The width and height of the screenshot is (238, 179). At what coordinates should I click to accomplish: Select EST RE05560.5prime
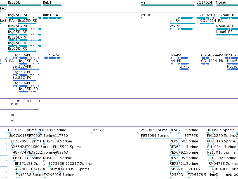pyautogui.click(x=175, y=144)
